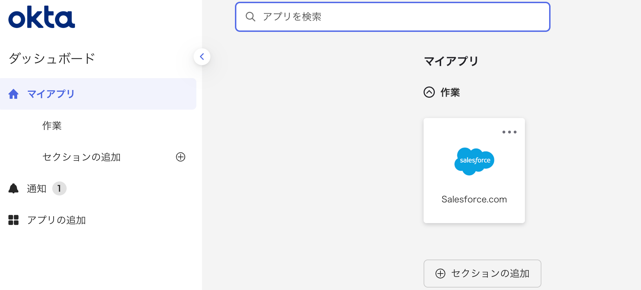Open the three-dot menu on the Salesforce card
This screenshot has width=641, height=290.
click(x=509, y=132)
